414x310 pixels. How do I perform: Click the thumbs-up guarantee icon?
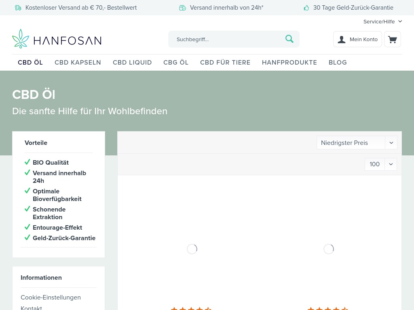pyautogui.click(x=306, y=8)
